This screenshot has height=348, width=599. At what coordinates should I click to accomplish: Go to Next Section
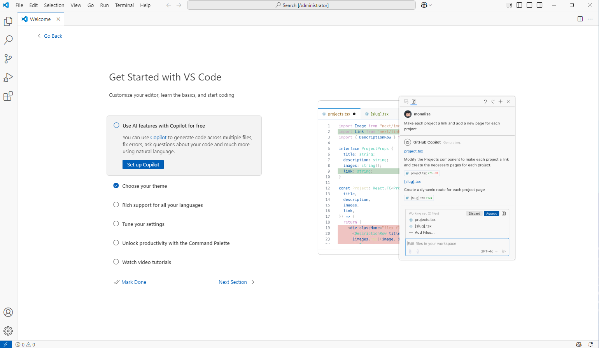(236, 282)
